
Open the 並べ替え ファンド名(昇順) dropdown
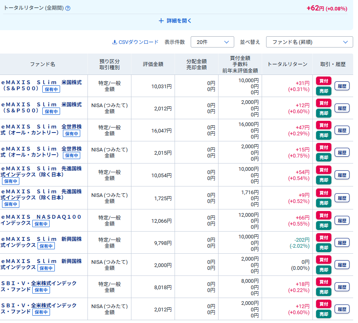coord(309,42)
